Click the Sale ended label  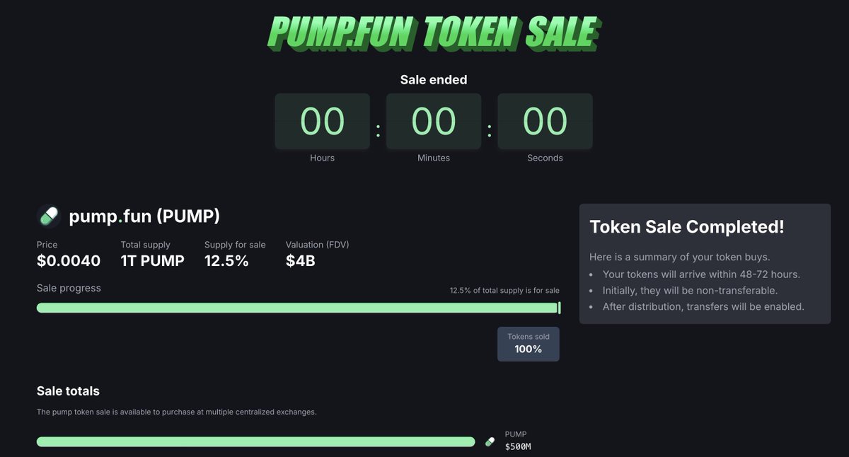[x=434, y=80]
